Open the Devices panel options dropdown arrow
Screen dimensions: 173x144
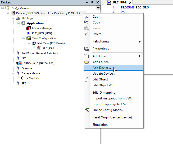[87, 2]
